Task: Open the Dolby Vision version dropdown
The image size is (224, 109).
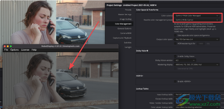Action: [185, 60]
